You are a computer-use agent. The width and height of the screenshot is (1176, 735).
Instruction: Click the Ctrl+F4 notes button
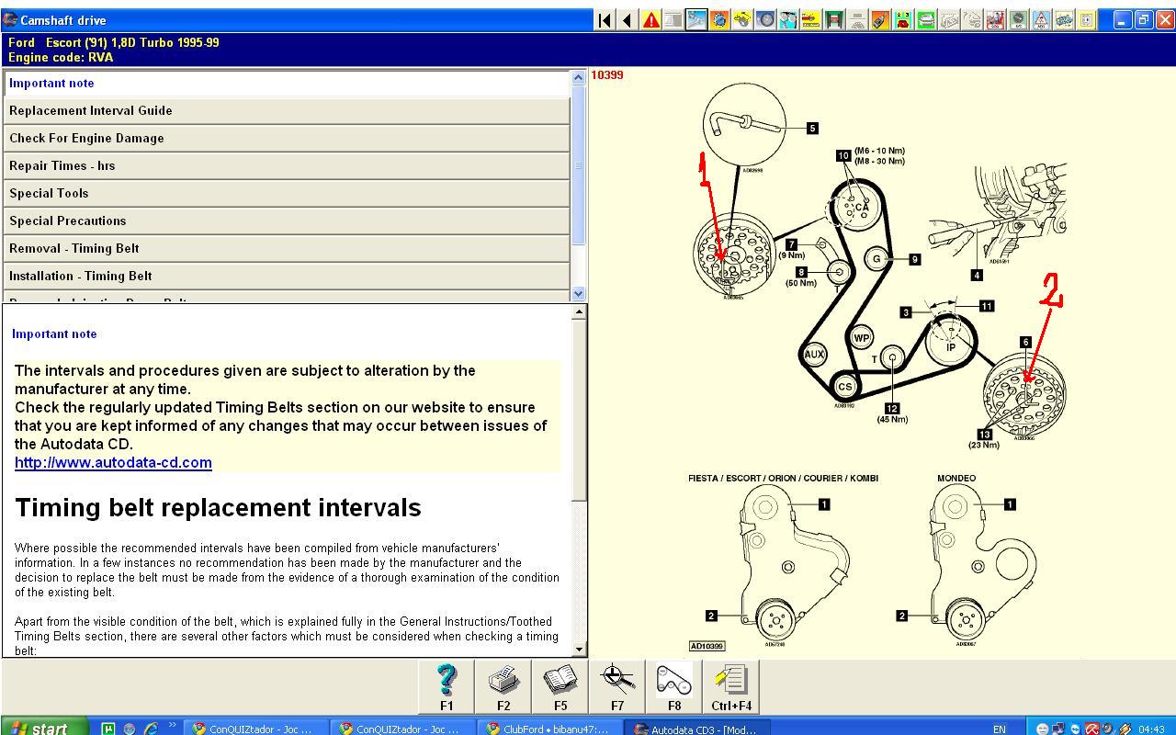[x=731, y=686]
